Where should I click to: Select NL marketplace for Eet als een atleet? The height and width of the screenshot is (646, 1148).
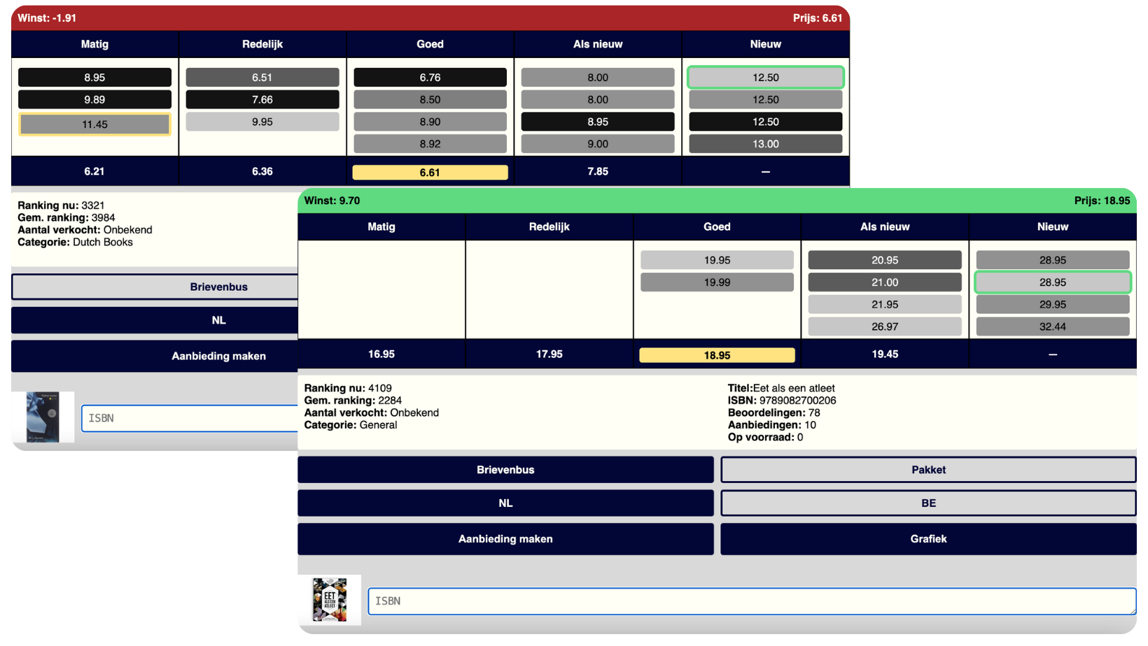(x=505, y=503)
